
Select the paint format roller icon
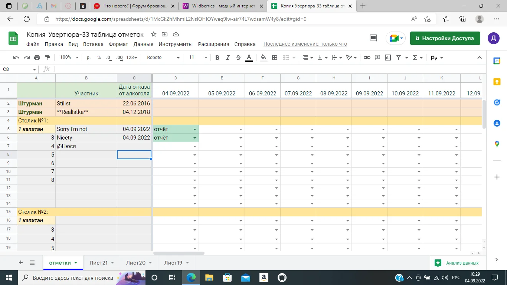tap(48, 58)
